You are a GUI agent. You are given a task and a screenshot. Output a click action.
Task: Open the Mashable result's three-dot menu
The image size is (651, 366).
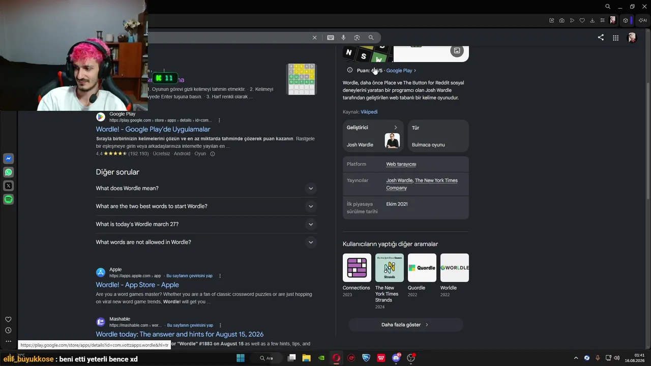click(220, 325)
